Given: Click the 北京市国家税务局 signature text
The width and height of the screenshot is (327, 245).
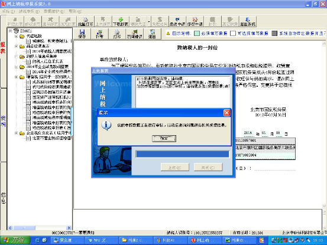Looking at the screenshot, I should tap(268, 110).
